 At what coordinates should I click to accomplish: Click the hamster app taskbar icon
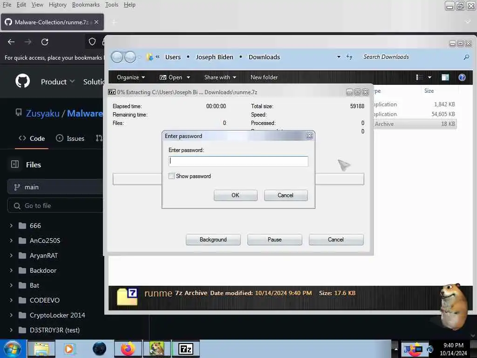[x=157, y=349]
